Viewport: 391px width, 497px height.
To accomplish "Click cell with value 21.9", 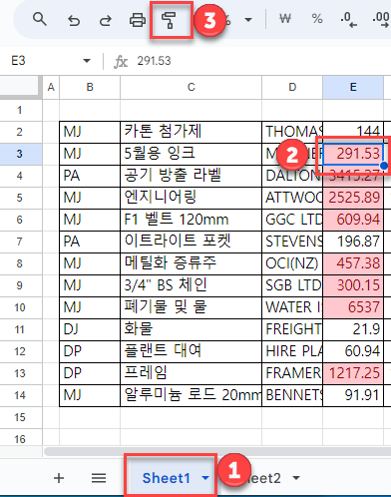I will [x=353, y=329].
